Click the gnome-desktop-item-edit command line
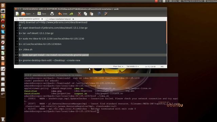Viewport: 217px width, 122px height. pyautogui.click(x=50, y=60)
